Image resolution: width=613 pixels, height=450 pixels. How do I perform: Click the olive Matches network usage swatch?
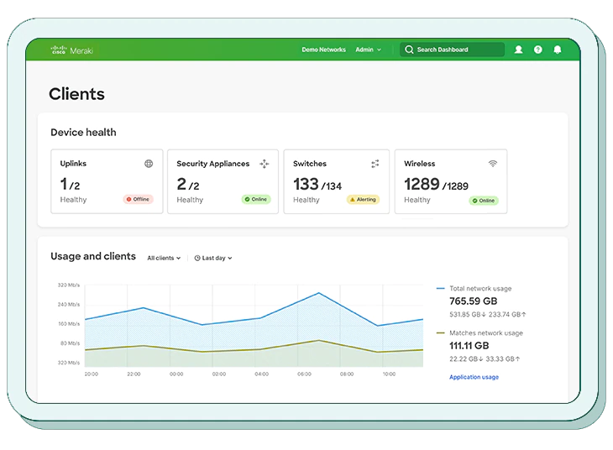point(441,333)
